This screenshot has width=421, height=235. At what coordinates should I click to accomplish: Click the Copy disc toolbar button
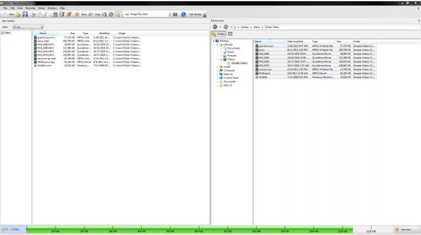tap(95, 14)
